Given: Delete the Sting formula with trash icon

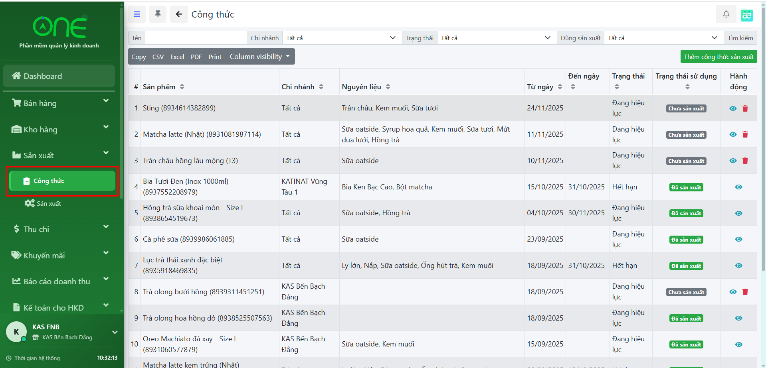Looking at the screenshot, I should pyautogui.click(x=745, y=108).
